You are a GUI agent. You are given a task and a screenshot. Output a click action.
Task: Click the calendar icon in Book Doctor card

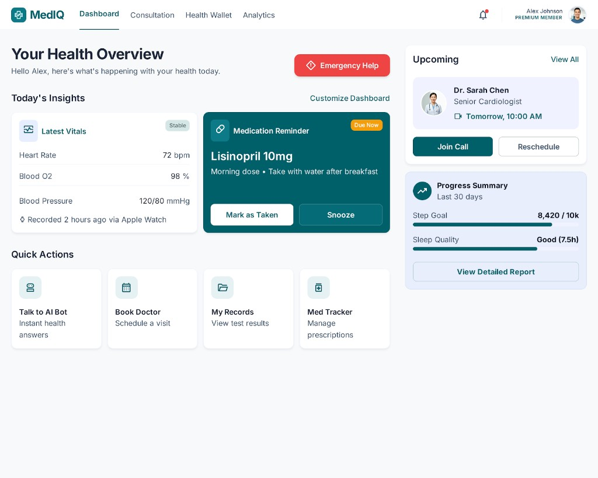[x=126, y=287]
